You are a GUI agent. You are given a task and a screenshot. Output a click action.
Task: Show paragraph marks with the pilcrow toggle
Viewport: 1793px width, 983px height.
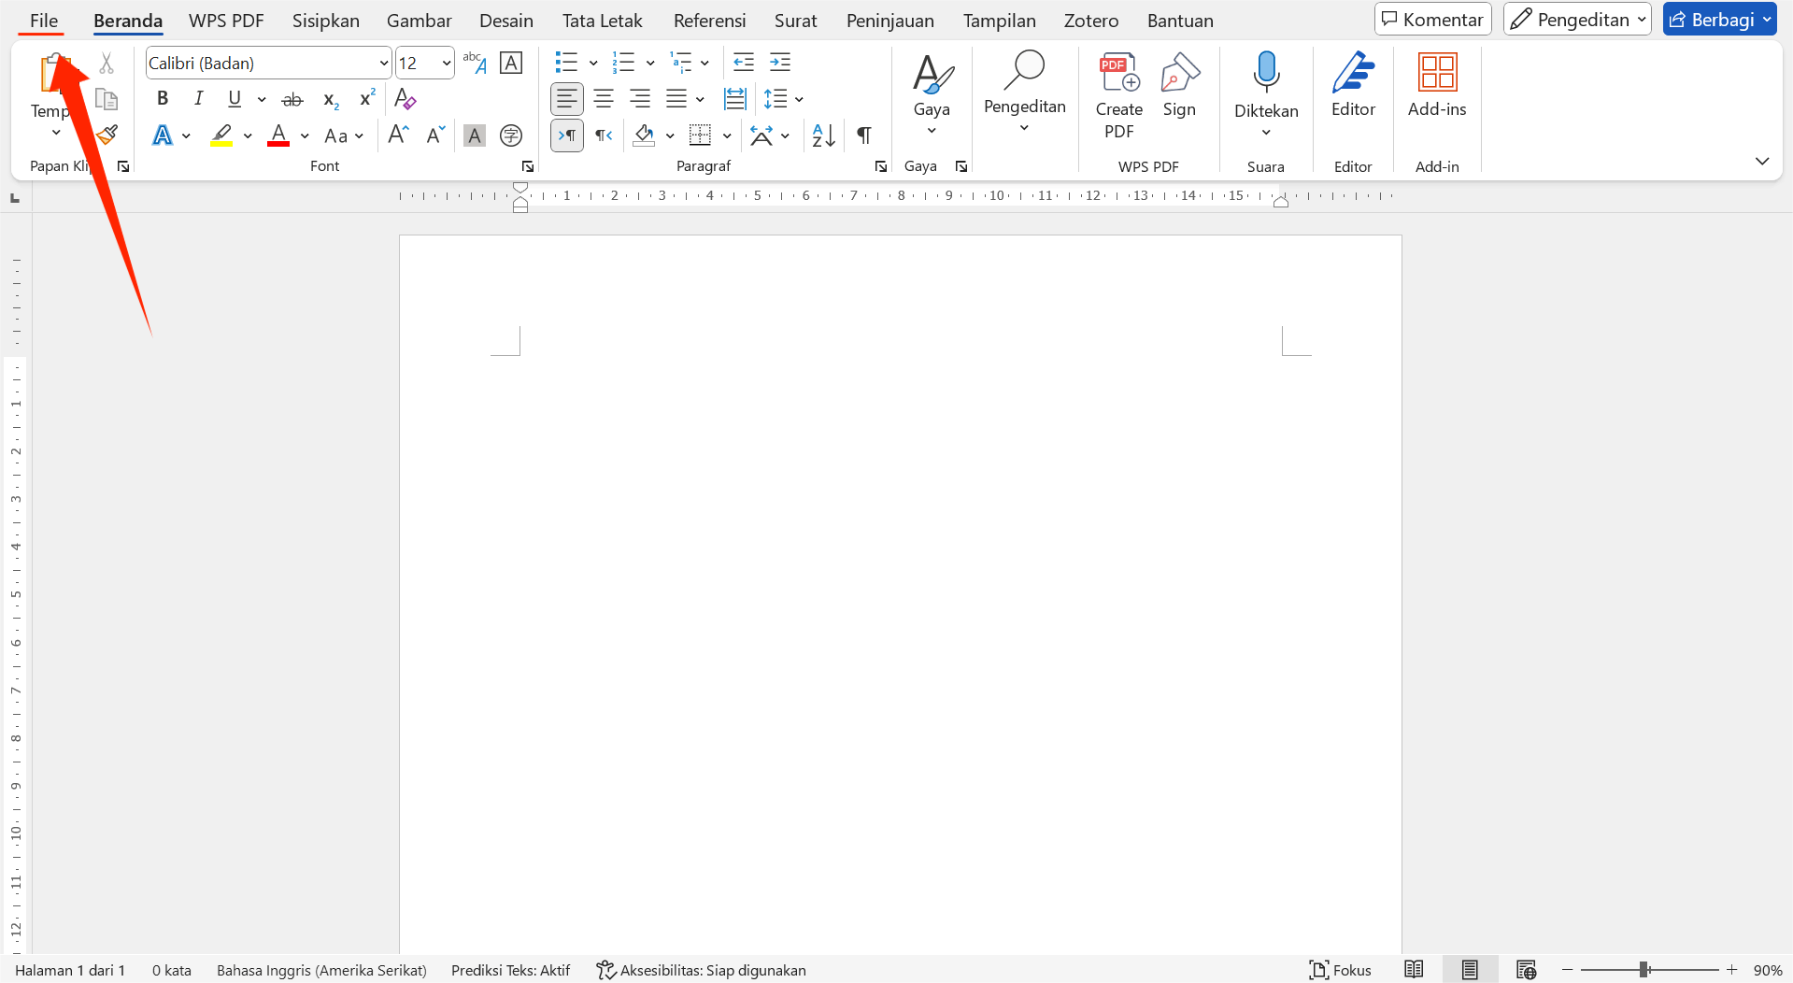(862, 135)
